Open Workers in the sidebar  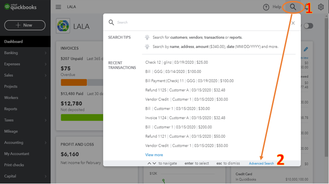pyautogui.click(x=25, y=98)
